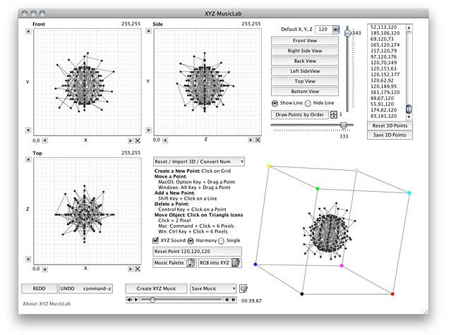451x335 pixels.
Task: Select Single sound mode
Action: tap(221, 240)
